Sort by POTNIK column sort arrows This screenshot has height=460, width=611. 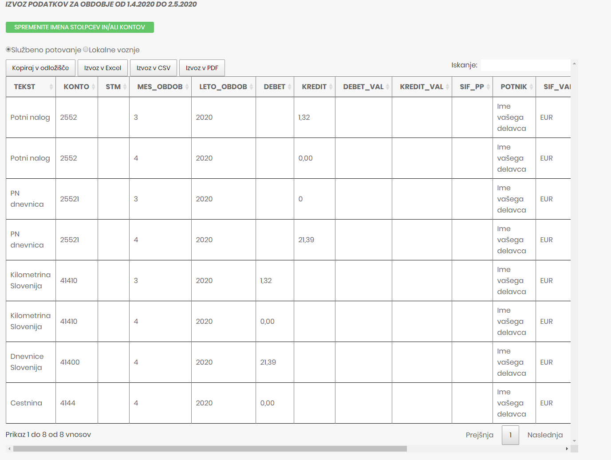point(531,87)
